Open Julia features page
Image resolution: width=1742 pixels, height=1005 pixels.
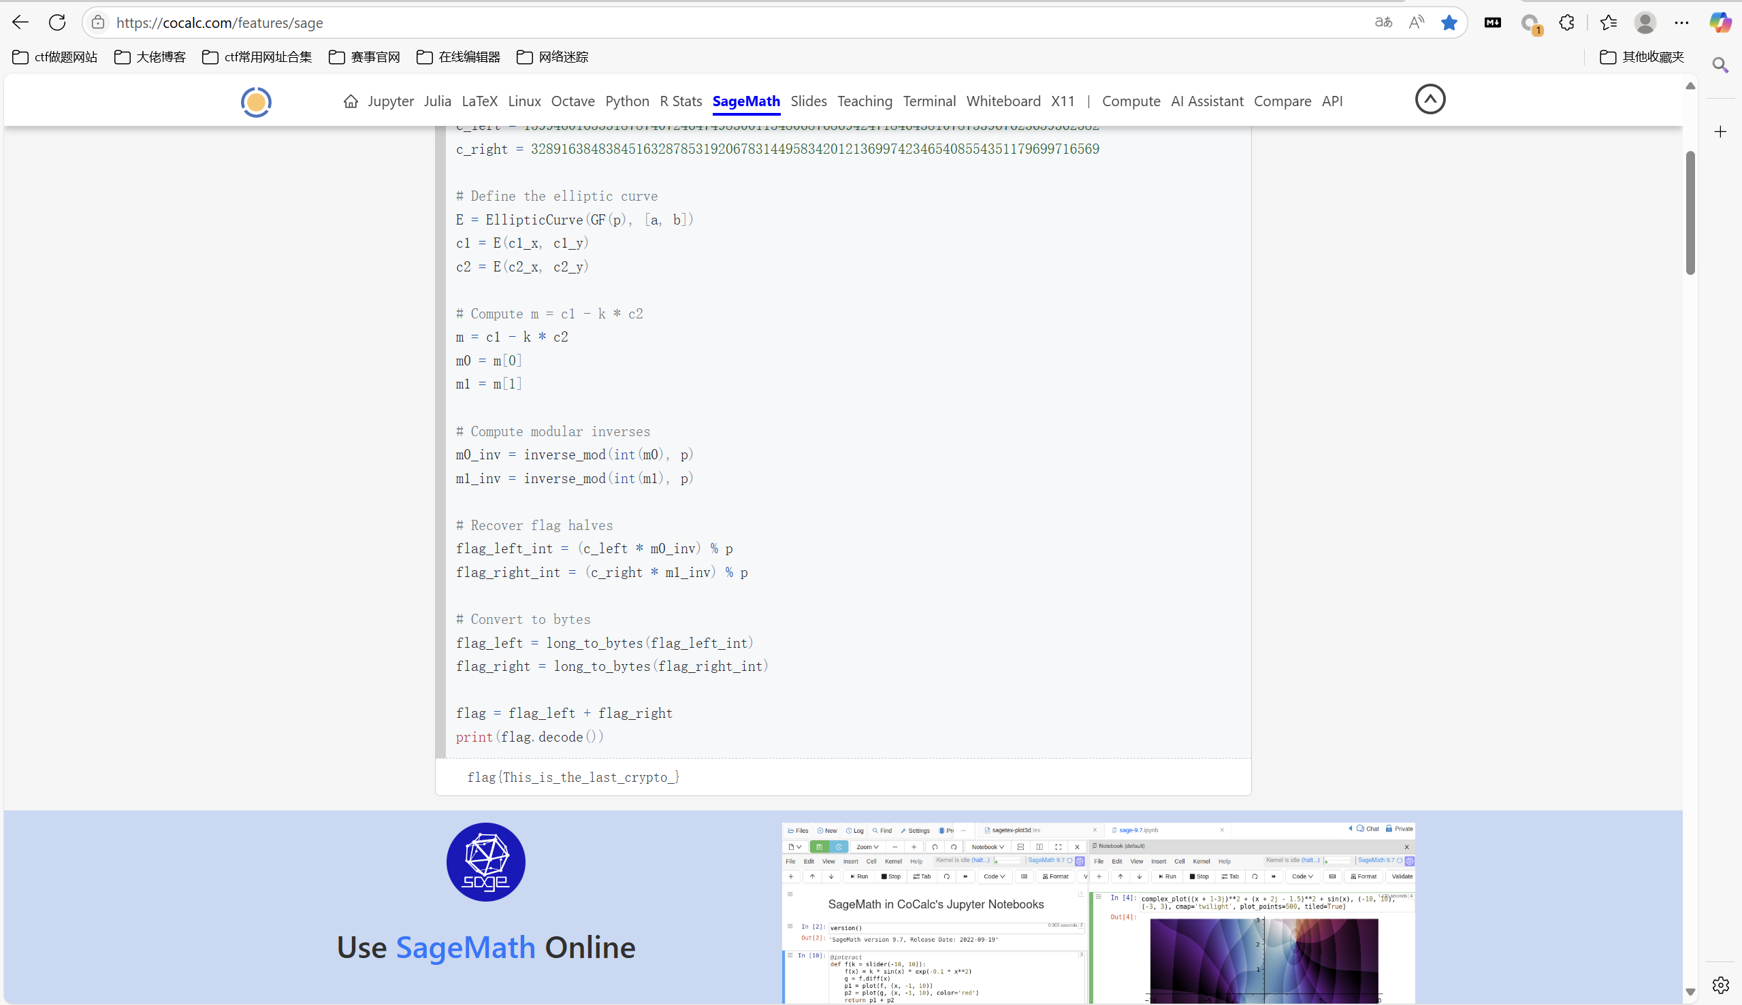[x=438, y=101]
